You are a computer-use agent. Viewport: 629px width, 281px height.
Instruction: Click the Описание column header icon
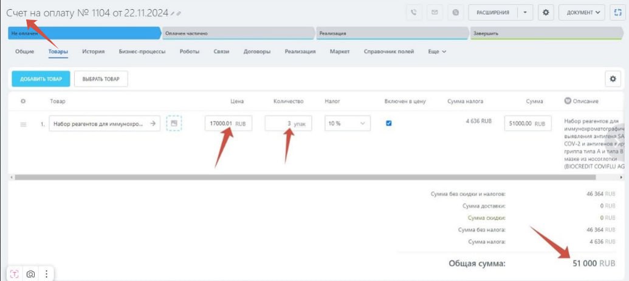[567, 101]
